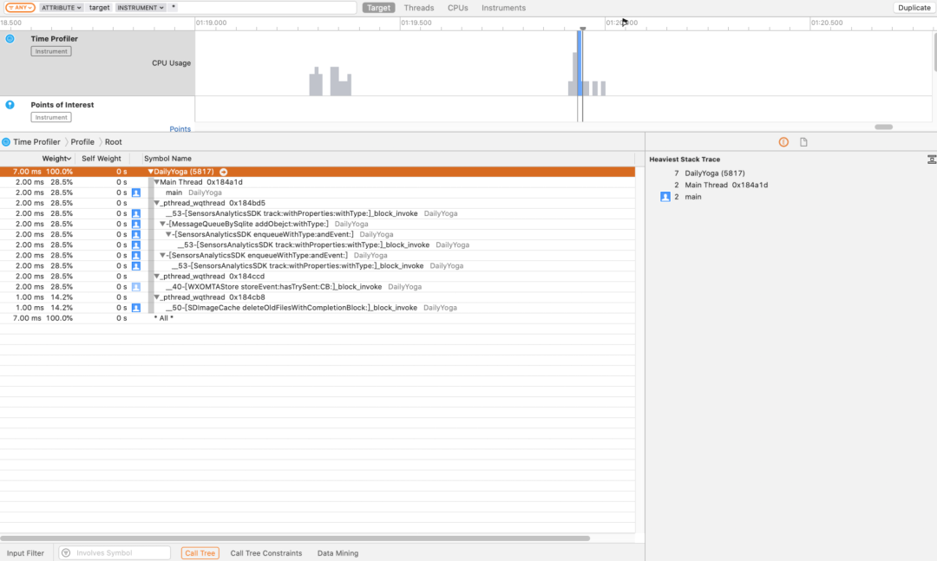Viewport: 937px width, 561px height.
Task: Open the Data Mining options
Action: click(337, 553)
